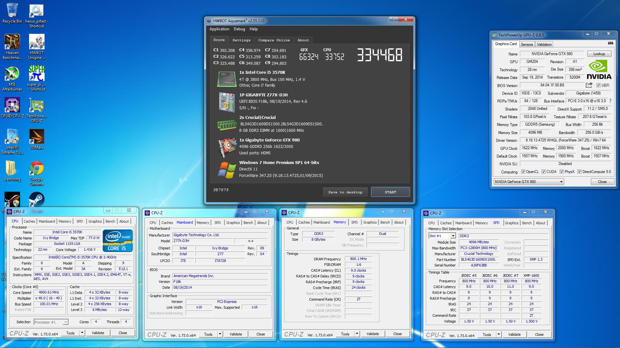Open GPU selection dropdown in GPU-Z
Image resolution: width=620 pixels, height=348 pixels.
[x=529, y=182]
